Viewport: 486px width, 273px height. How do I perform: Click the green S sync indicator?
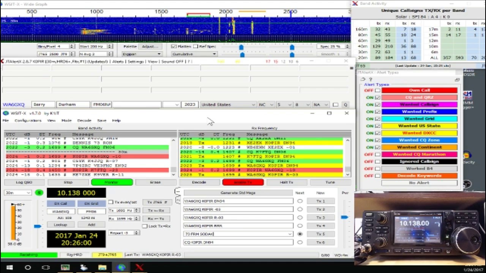[x=39, y=193]
